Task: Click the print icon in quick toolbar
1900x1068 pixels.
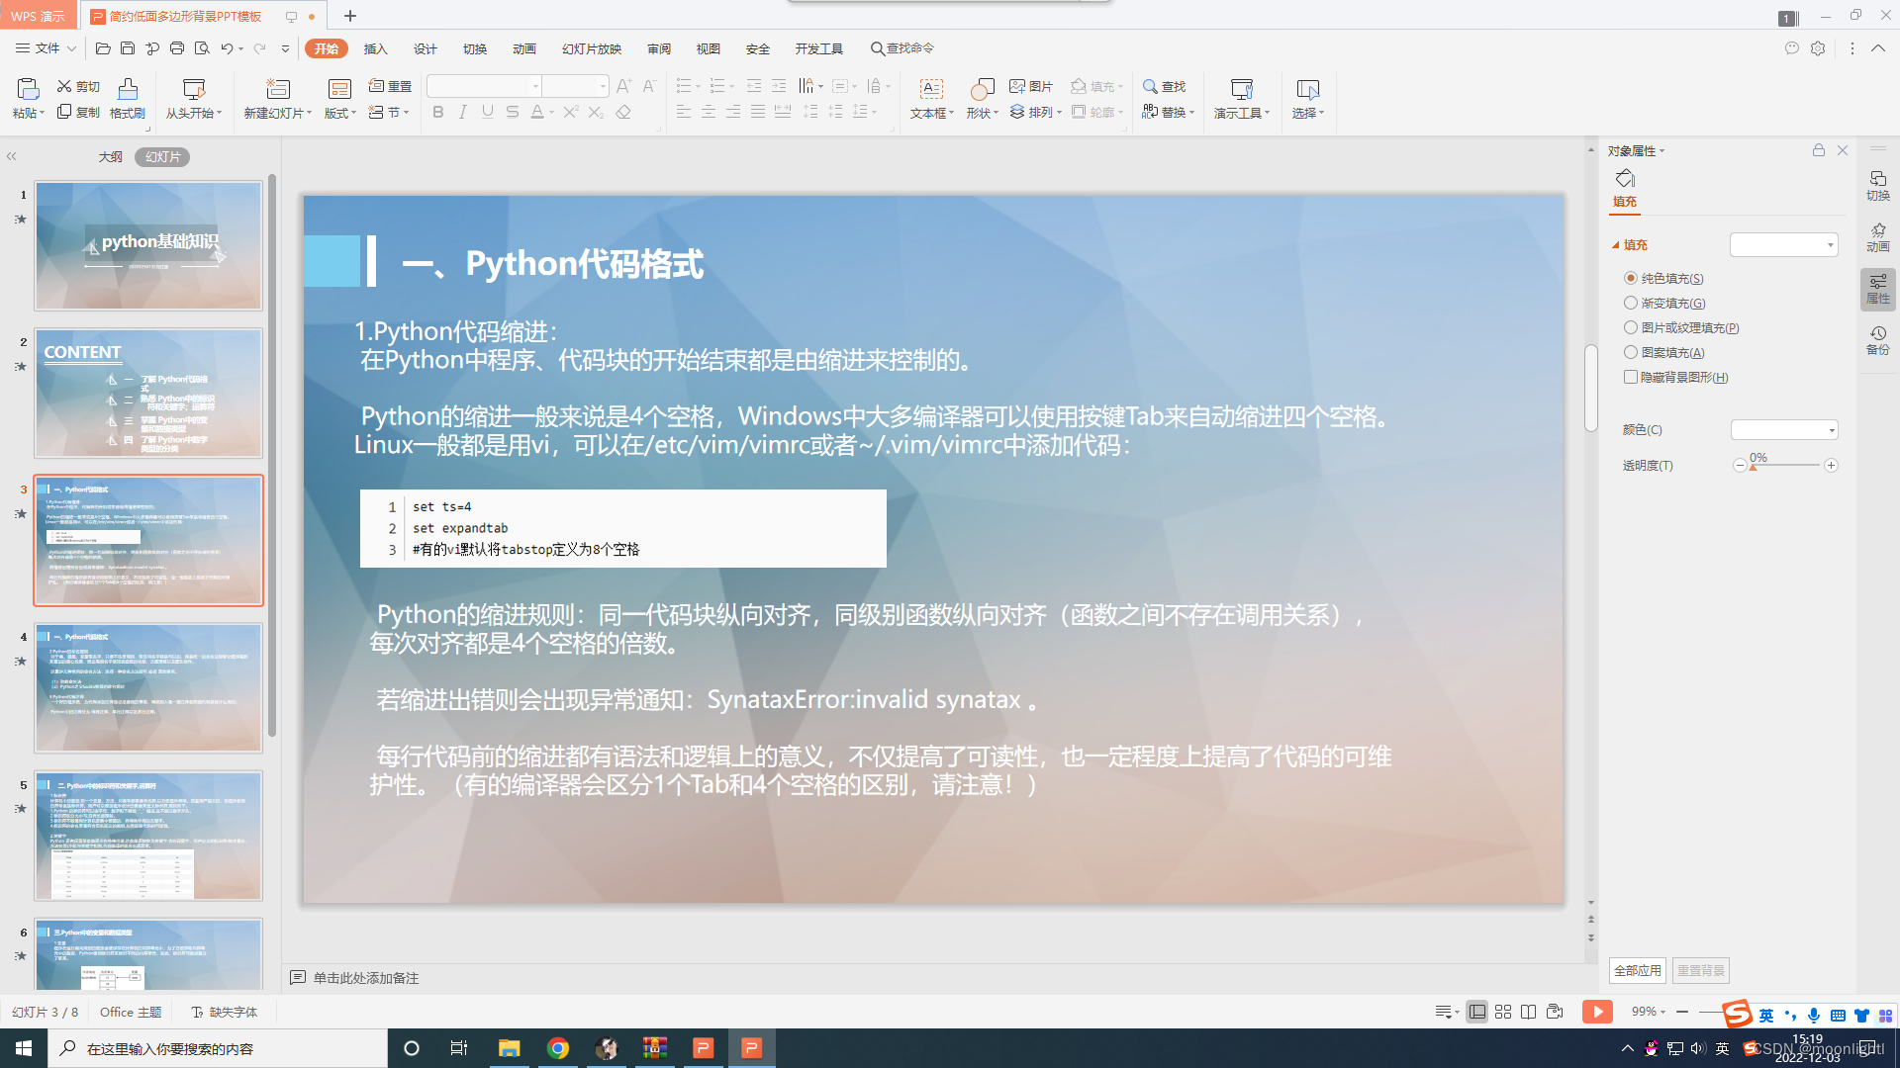Action: [x=177, y=48]
